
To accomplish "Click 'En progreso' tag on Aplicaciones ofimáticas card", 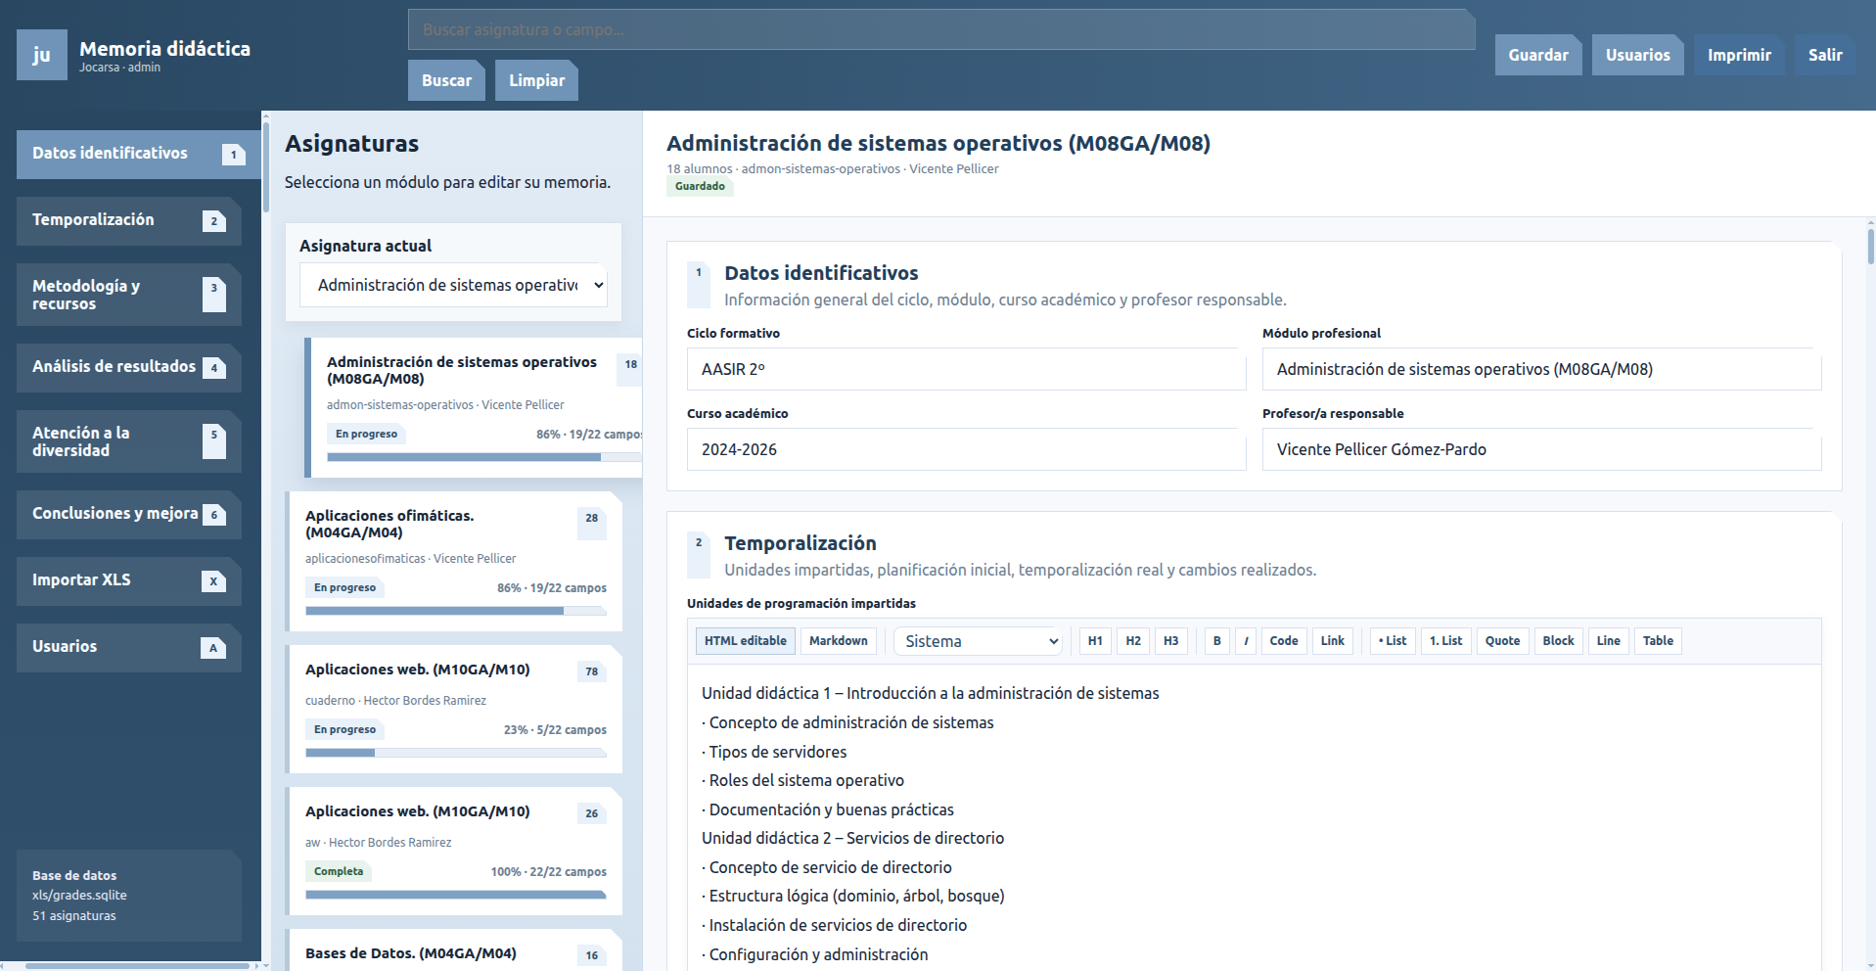I will click(344, 588).
